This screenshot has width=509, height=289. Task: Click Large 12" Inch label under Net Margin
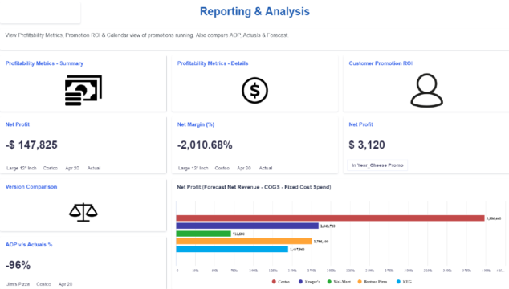[x=193, y=169]
